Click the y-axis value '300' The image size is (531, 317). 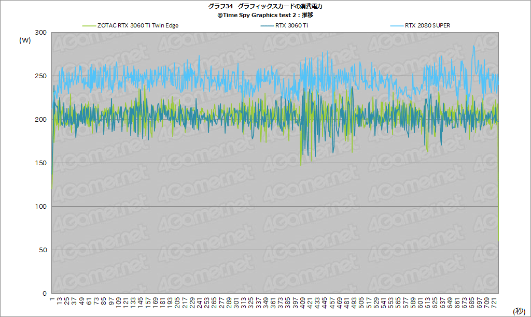(40, 33)
